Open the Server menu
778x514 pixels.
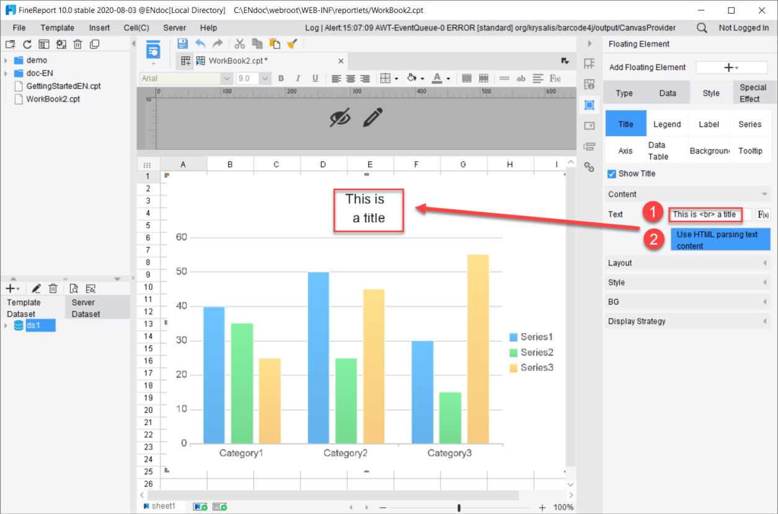(175, 28)
